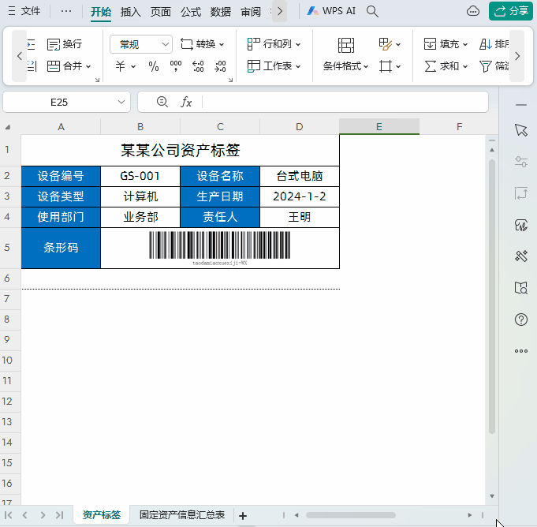
Task: Switch to the 开始 ribbon tab
Action: pyautogui.click(x=101, y=12)
